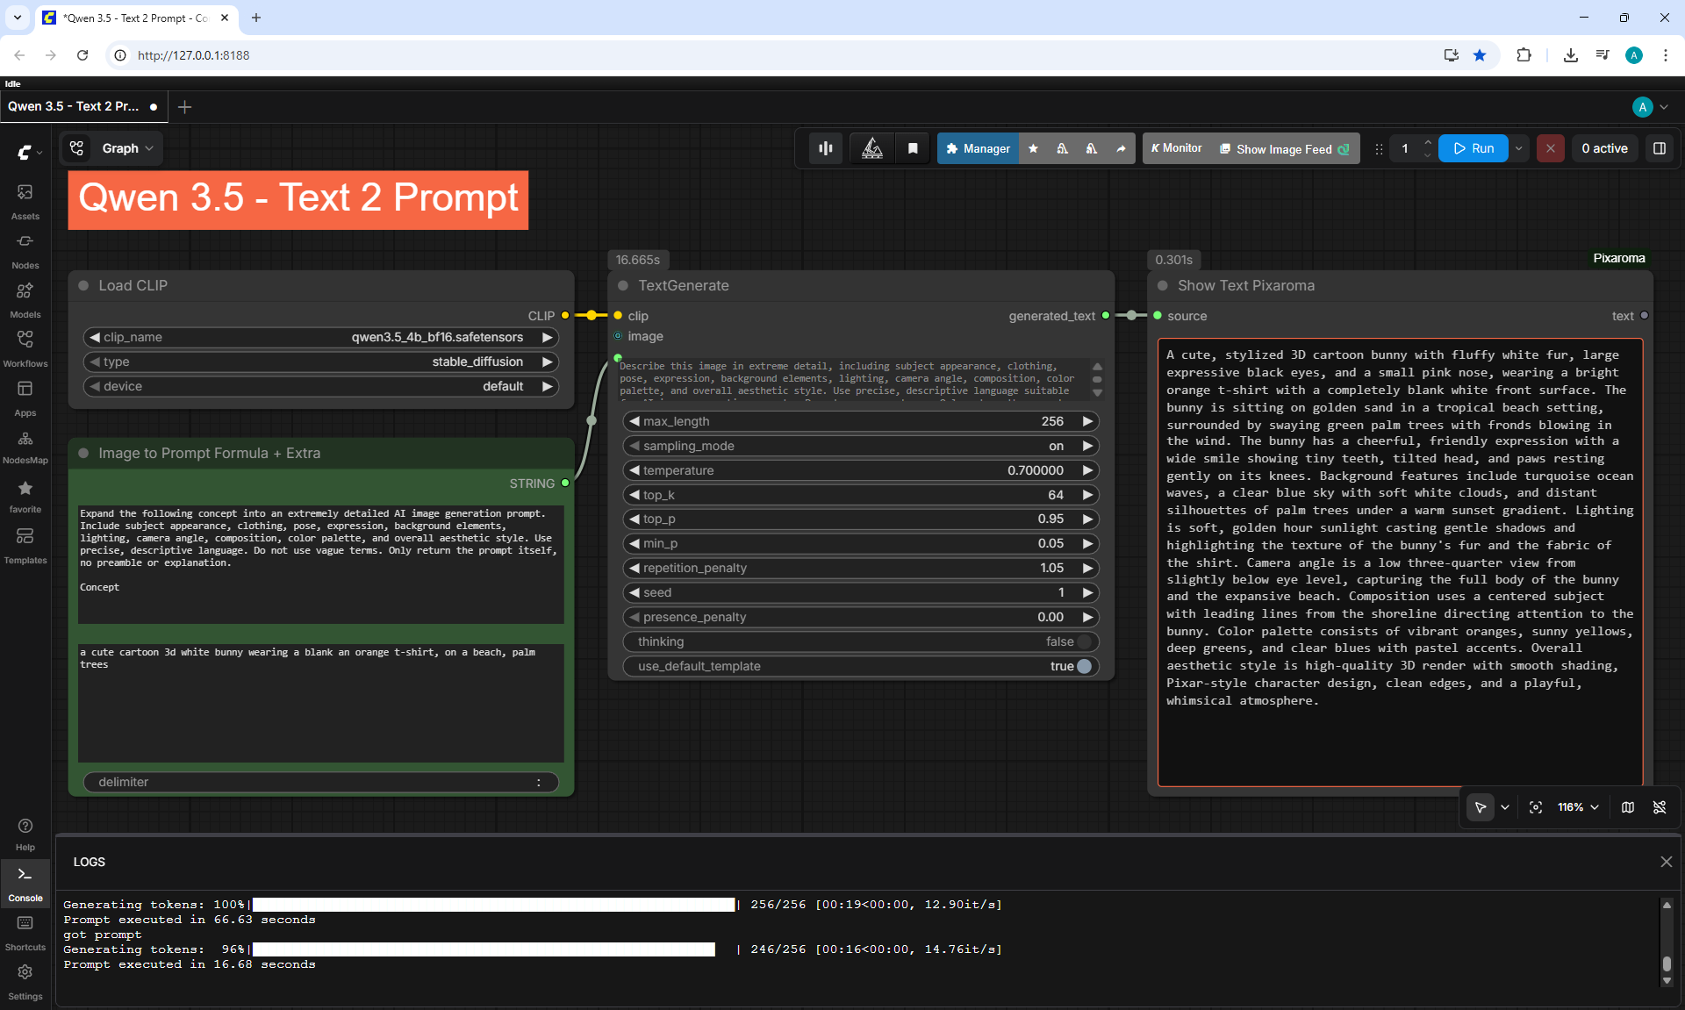Click the fit view icon

(x=1536, y=807)
